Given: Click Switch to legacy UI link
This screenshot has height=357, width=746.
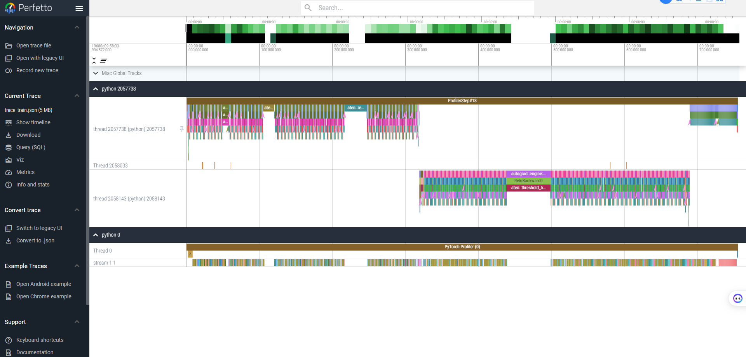Looking at the screenshot, I should point(39,228).
